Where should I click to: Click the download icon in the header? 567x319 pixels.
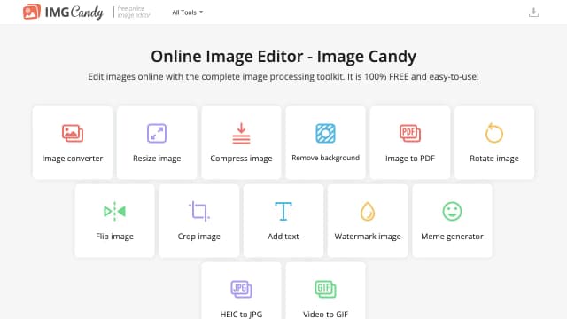pos(533,12)
